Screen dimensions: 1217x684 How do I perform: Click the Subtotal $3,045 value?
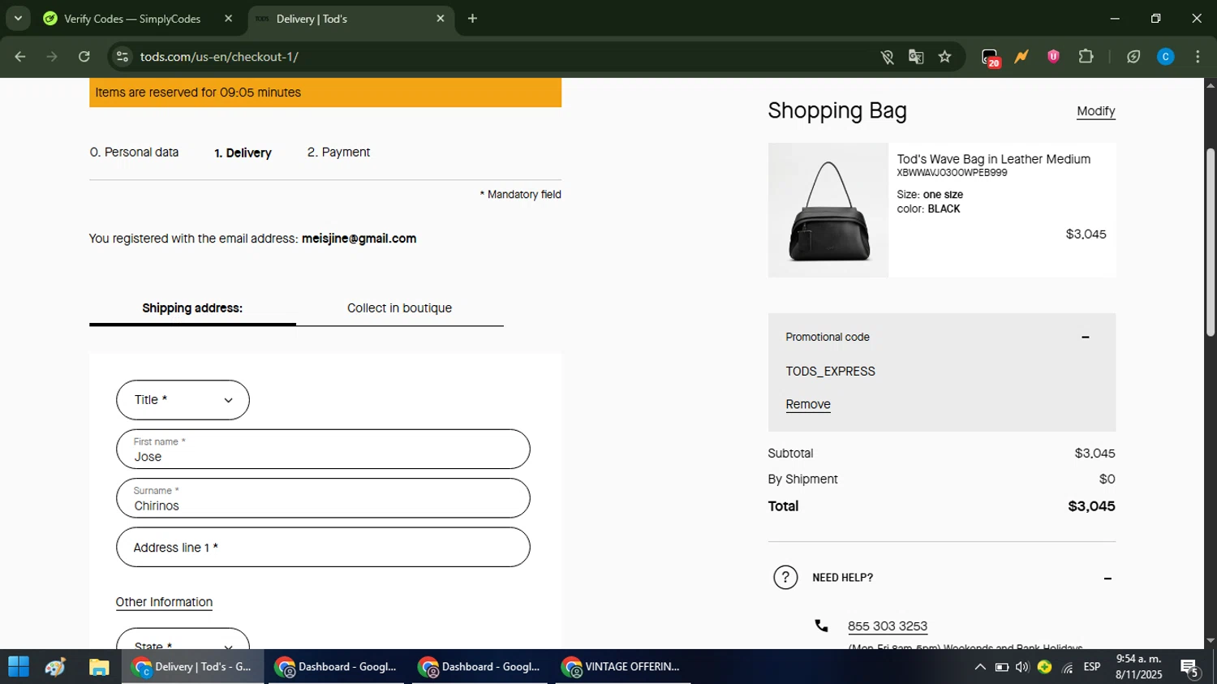(x=1094, y=454)
